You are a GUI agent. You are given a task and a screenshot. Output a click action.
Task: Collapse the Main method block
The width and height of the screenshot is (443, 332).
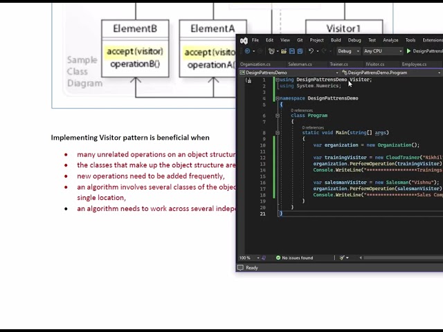278,133
